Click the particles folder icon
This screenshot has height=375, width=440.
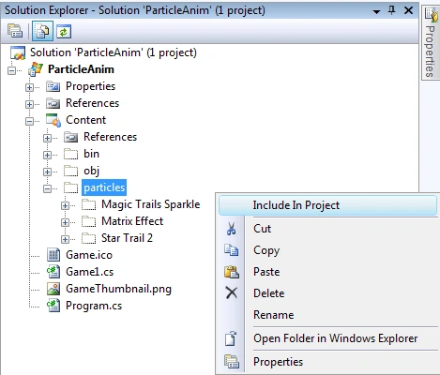pos(71,187)
